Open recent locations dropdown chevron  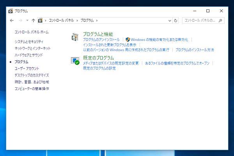coord(27,20)
